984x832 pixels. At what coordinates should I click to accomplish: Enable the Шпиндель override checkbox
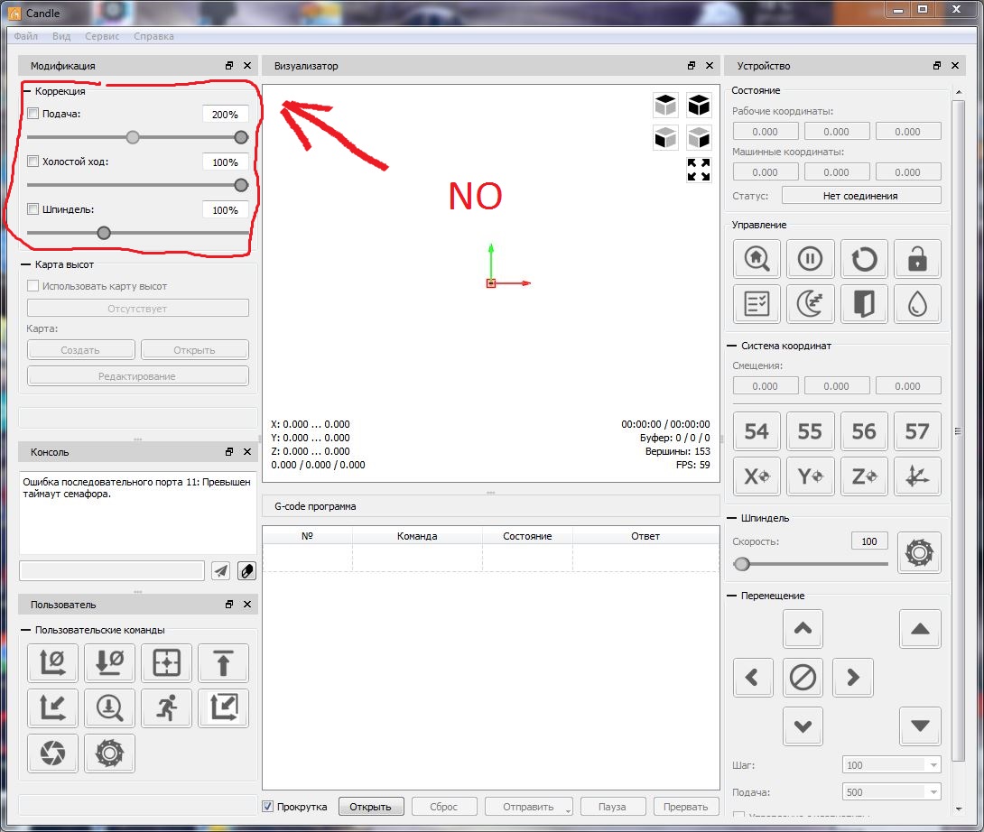click(x=33, y=209)
